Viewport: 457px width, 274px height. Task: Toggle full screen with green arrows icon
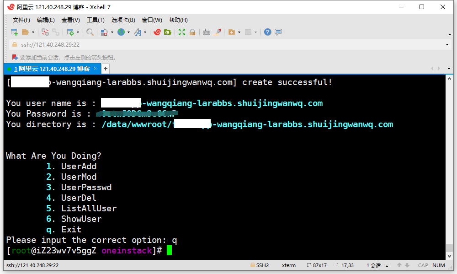[182, 32]
